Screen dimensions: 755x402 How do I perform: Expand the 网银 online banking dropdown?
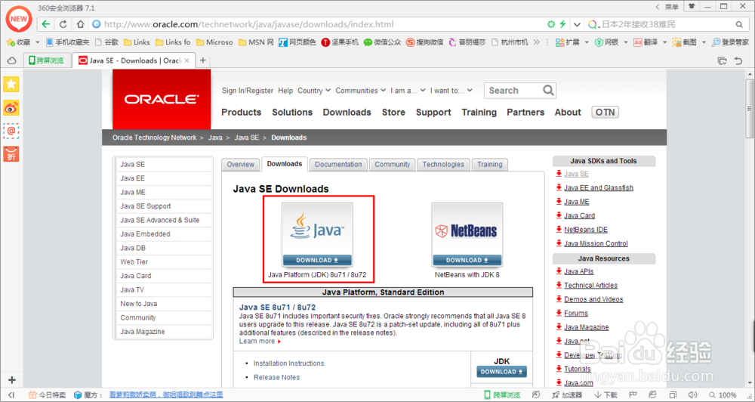click(x=626, y=42)
